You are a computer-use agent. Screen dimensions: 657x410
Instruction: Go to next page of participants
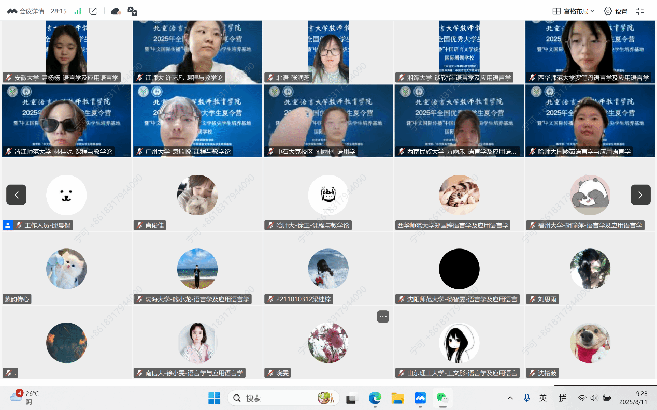point(640,195)
